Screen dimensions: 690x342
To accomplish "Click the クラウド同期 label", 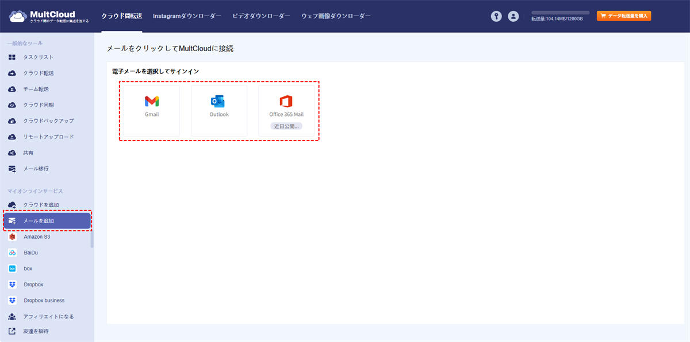I will click(x=39, y=105).
